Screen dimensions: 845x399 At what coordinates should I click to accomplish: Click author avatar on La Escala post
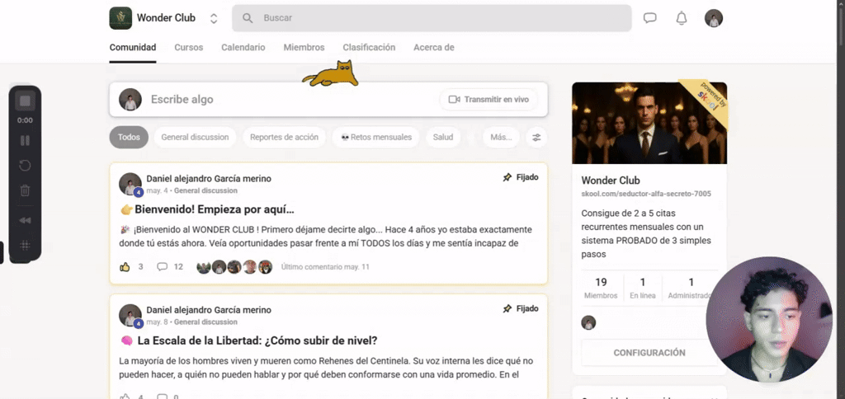[130, 316]
